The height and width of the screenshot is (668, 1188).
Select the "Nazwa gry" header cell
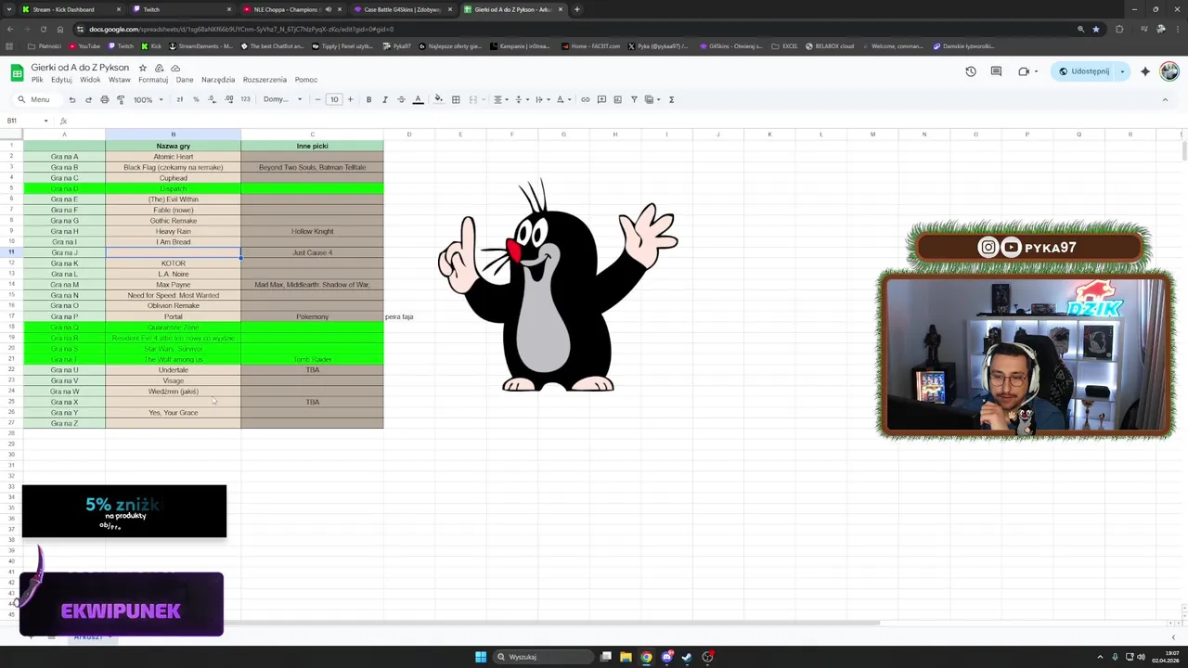coord(173,146)
